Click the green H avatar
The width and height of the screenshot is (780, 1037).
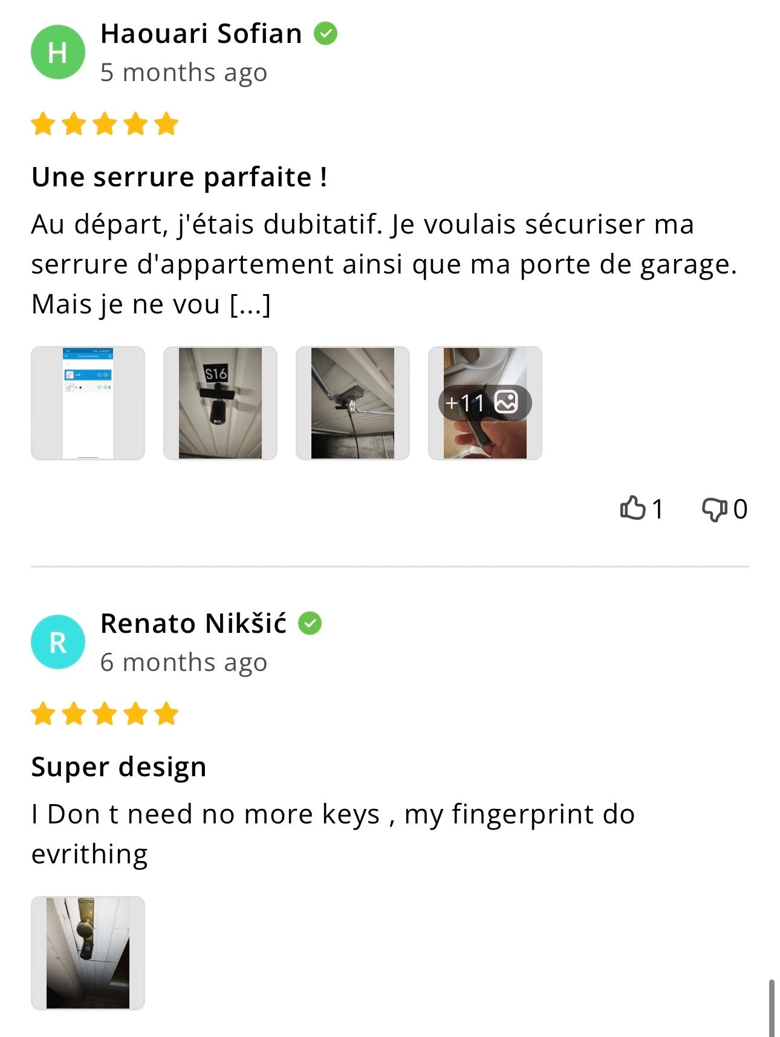pyautogui.click(x=58, y=52)
